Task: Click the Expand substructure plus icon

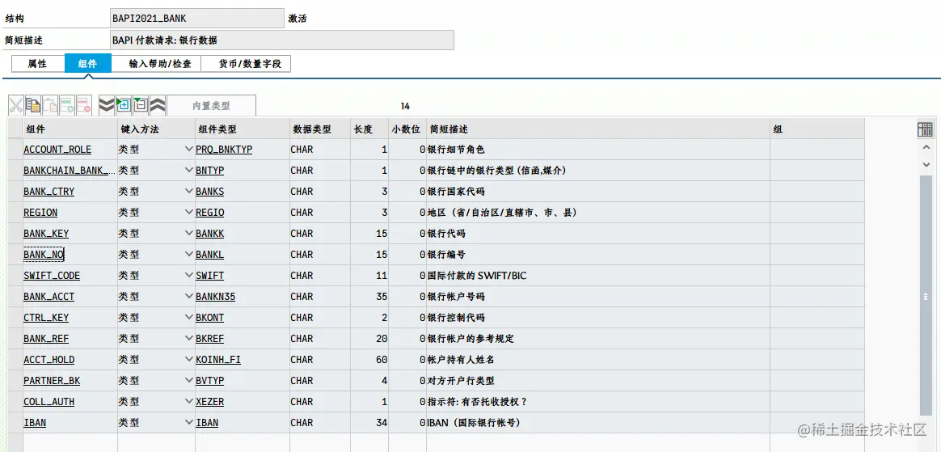Action: pyautogui.click(x=123, y=105)
